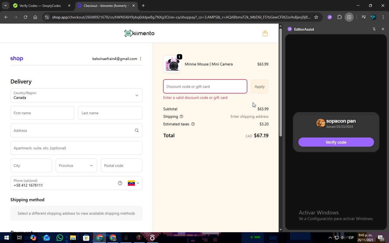This screenshot has width=389, height=243.
Task: Open the phone country flag selector
Action: coord(134,183)
